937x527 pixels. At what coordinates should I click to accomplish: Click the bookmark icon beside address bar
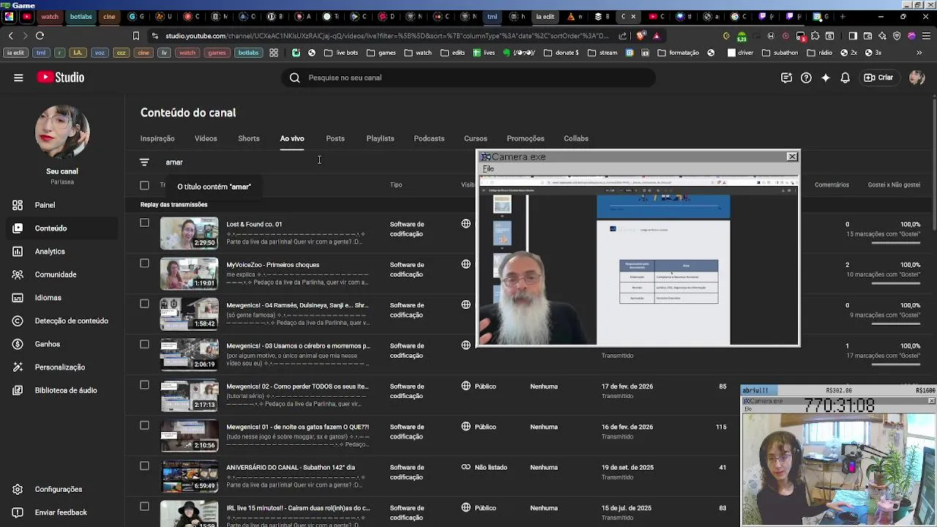[x=135, y=35]
